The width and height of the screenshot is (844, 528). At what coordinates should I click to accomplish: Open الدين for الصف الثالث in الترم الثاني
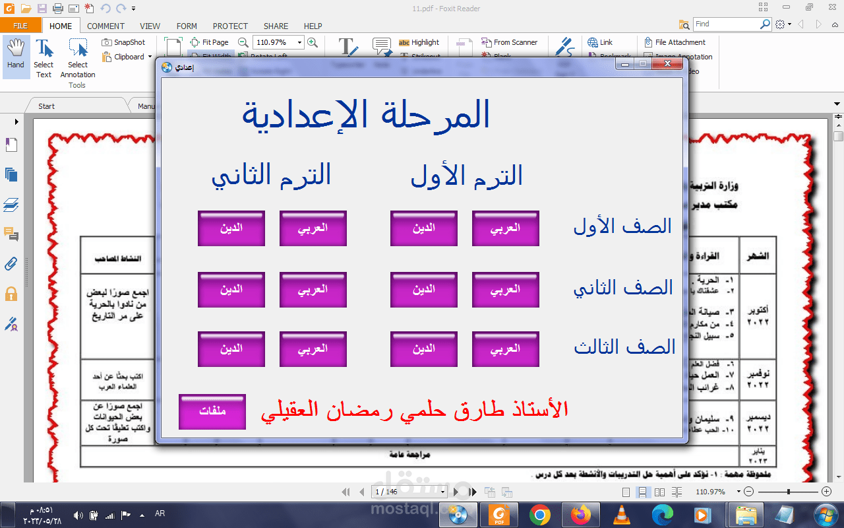(231, 349)
